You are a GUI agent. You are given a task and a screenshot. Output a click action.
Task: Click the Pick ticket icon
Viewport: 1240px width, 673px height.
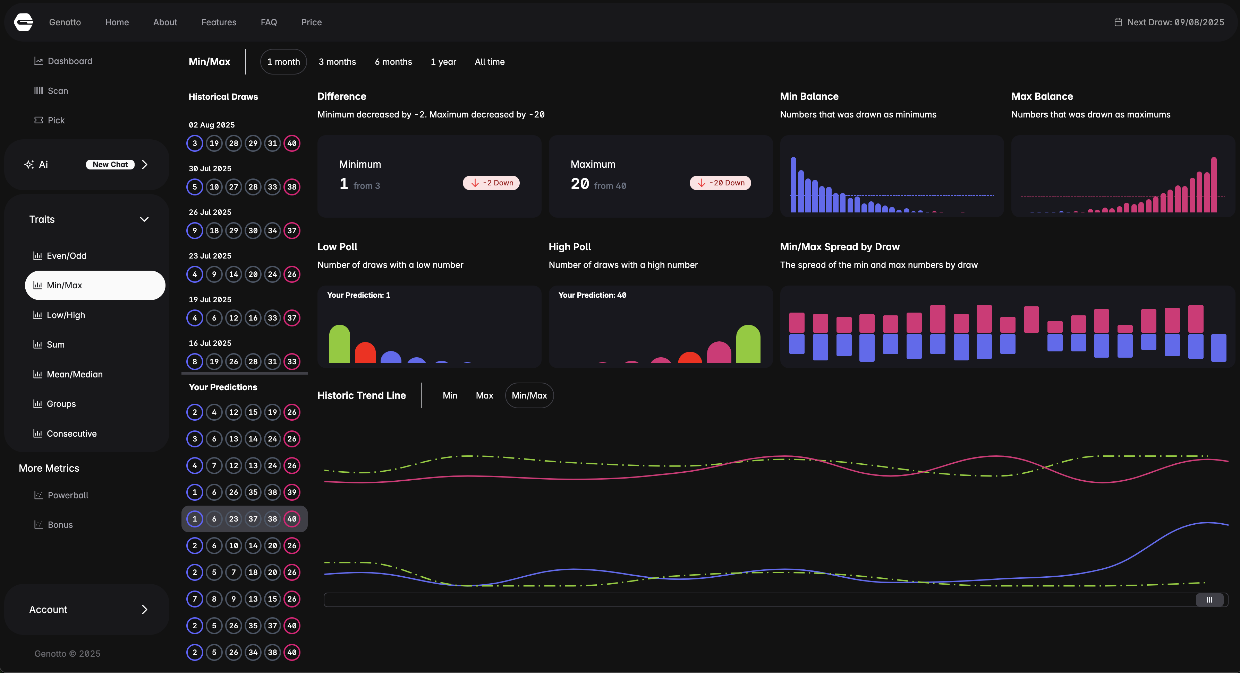tap(39, 120)
